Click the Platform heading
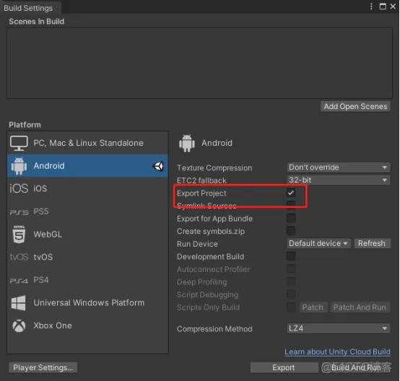 tap(25, 125)
